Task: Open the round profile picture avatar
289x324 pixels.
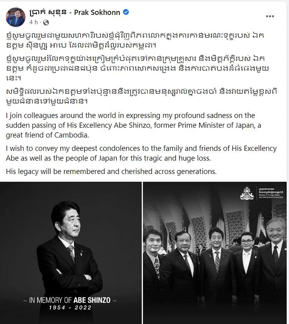Action: tap(16, 17)
